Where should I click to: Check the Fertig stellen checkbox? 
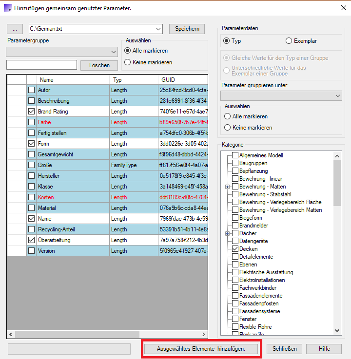31,133
